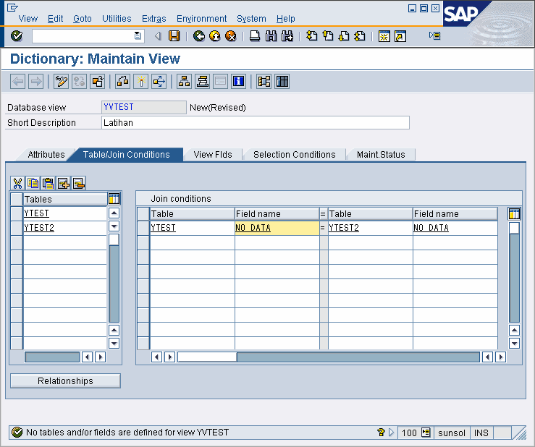Open Tables list column configuration icon
The width and height of the screenshot is (535, 447).
(114, 198)
